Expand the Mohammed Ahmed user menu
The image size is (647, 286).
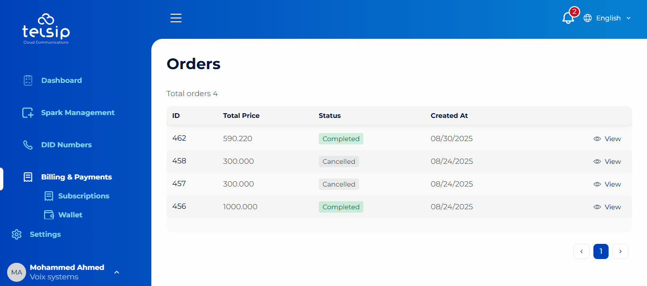point(117,272)
